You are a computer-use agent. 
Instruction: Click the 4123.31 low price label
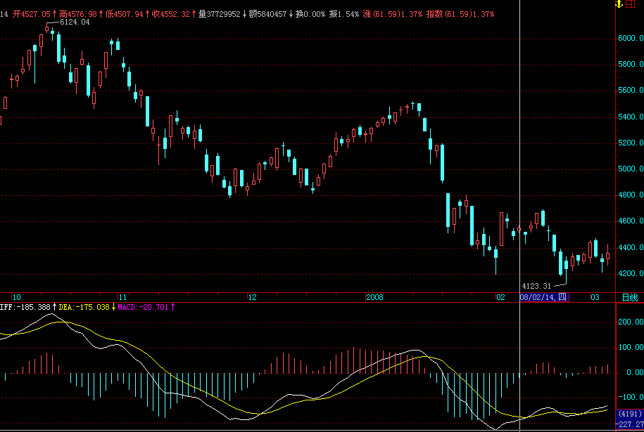pos(536,286)
